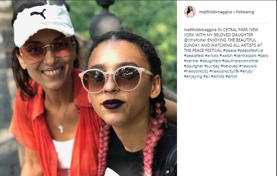Screen dimensions: 277x176
Task: Open the #newyorkcity hashtag
Action: click(x=196, y=71)
